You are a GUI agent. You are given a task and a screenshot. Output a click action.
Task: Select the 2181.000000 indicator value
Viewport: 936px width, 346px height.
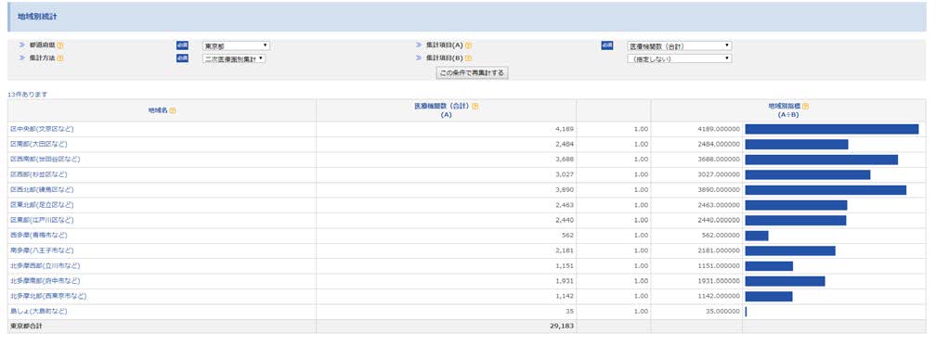(x=719, y=250)
